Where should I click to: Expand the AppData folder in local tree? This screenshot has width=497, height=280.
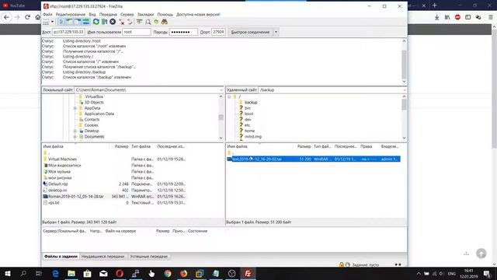75,108
